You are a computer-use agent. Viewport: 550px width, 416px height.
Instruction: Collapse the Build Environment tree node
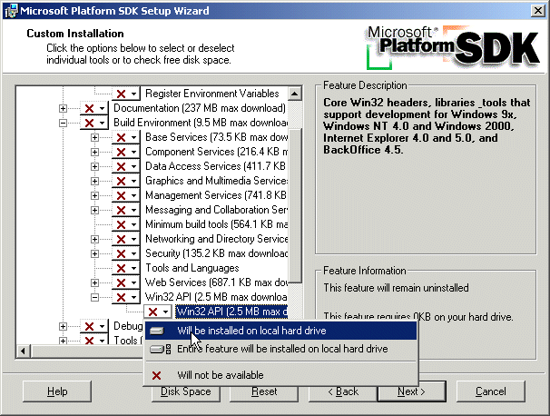pyautogui.click(x=63, y=123)
